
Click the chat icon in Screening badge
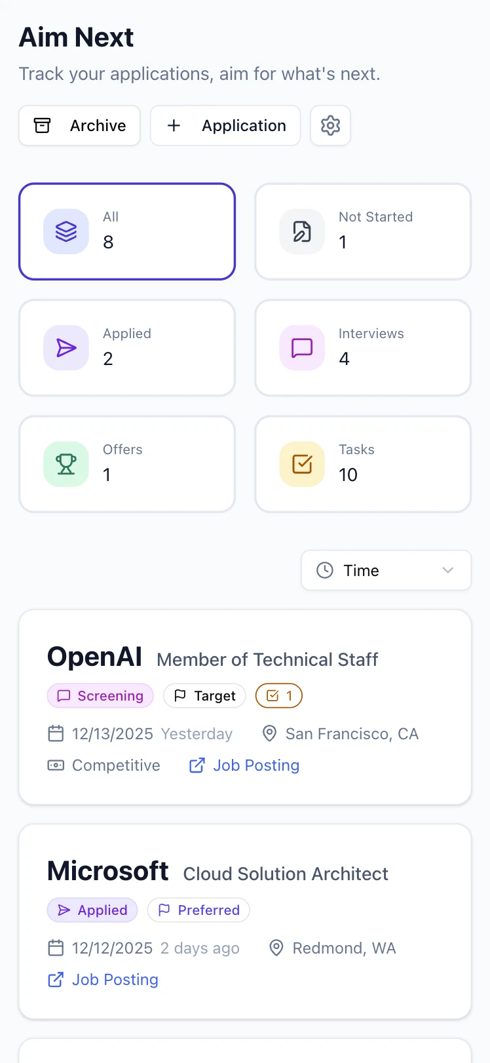[64, 696]
